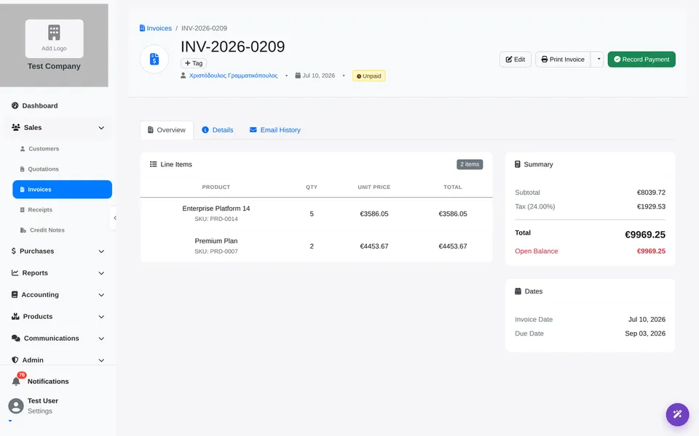Click the Premium Plan product name
699x436 pixels.
click(x=216, y=241)
